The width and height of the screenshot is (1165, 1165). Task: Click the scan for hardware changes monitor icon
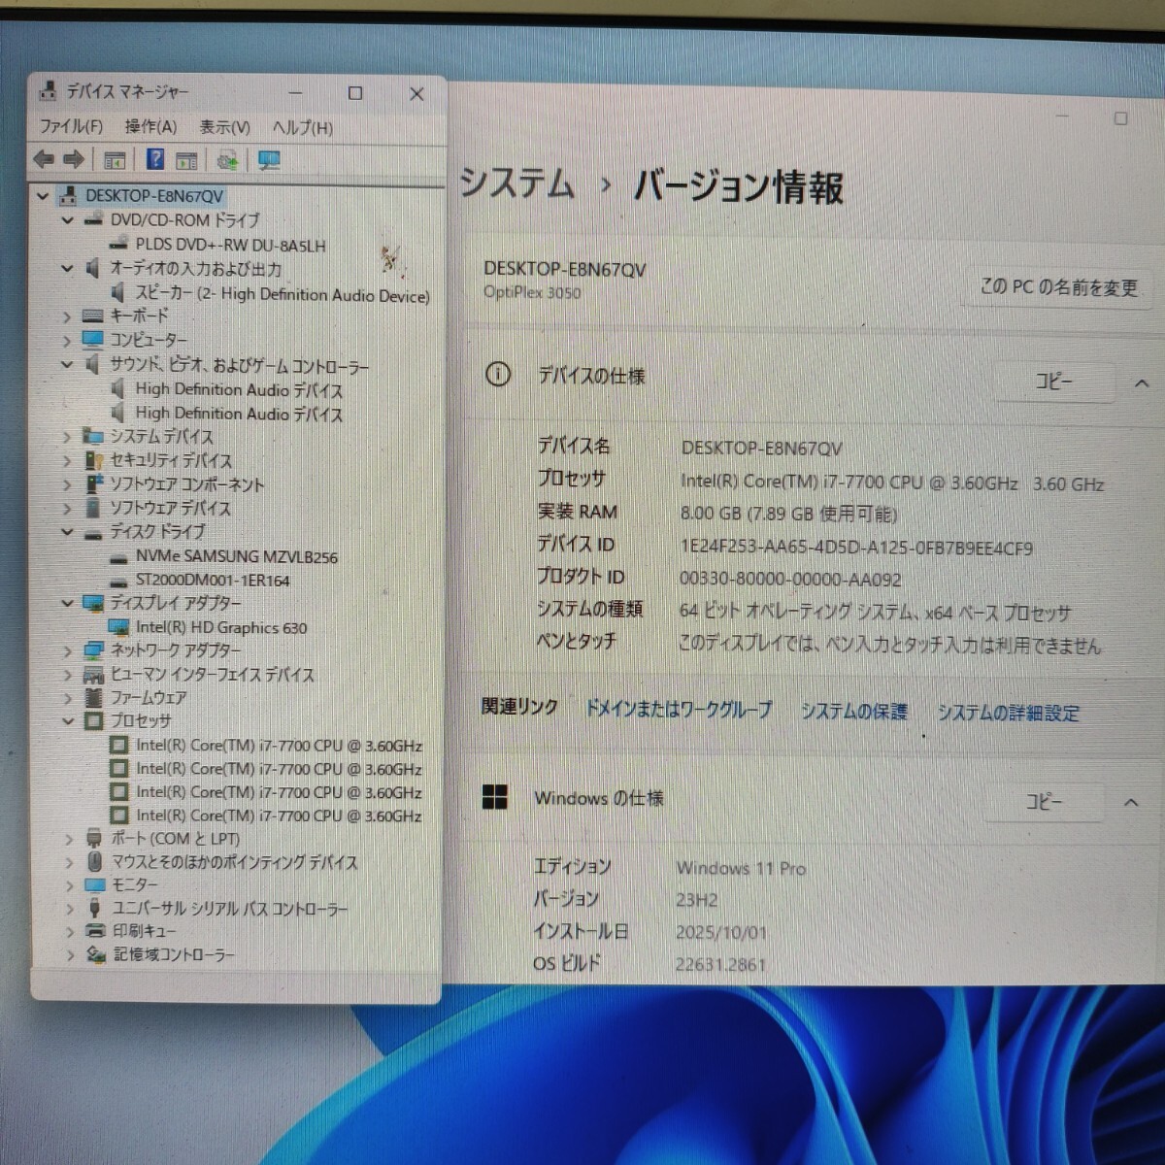point(269,160)
